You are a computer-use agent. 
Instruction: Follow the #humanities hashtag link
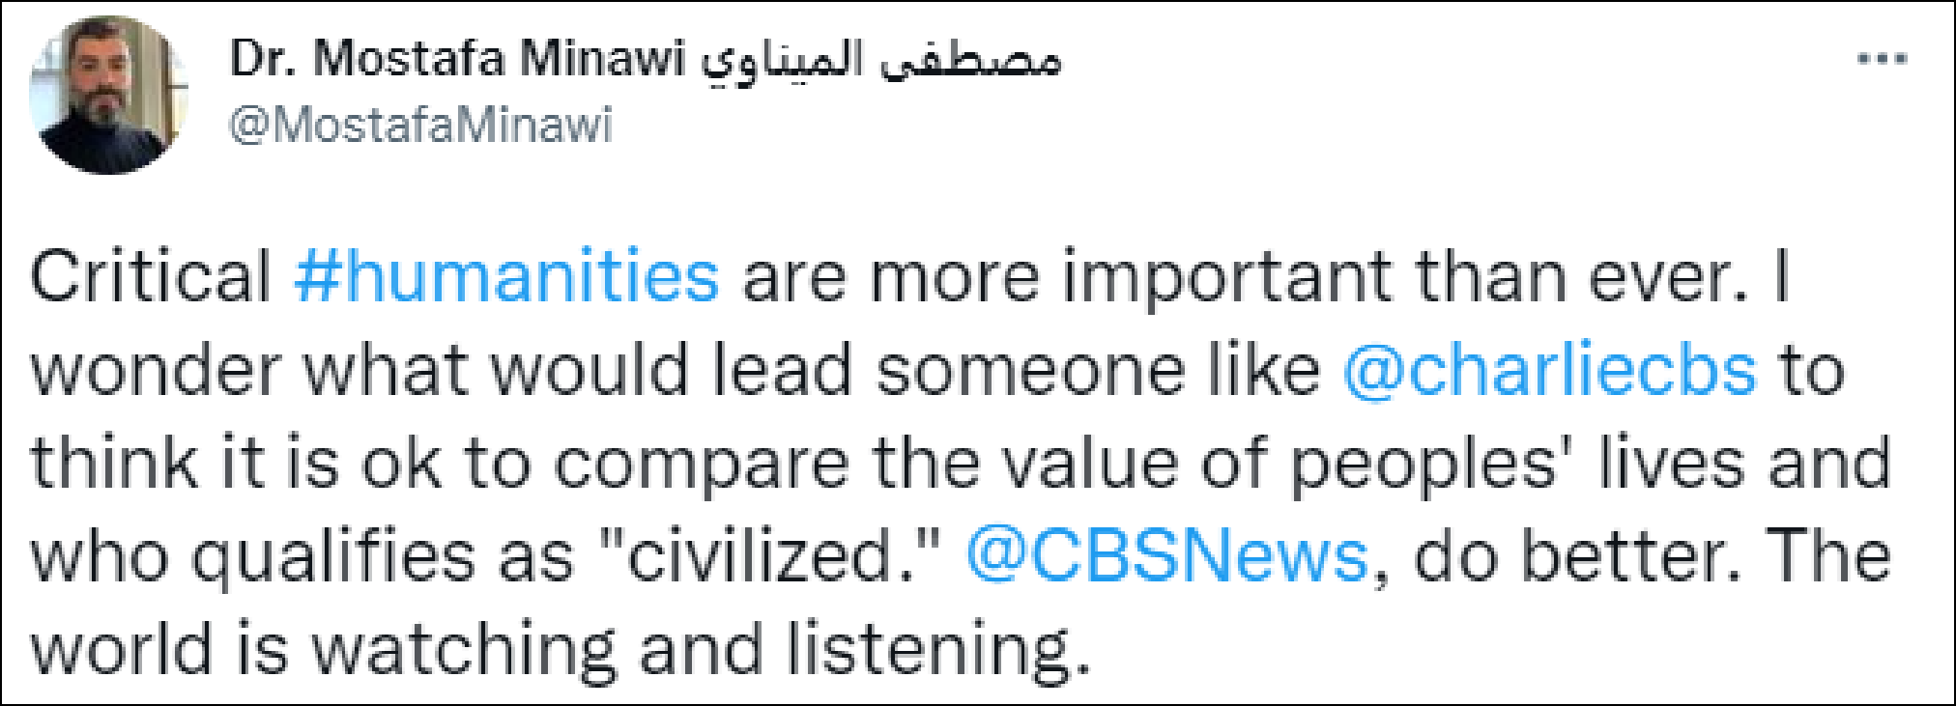click(506, 277)
